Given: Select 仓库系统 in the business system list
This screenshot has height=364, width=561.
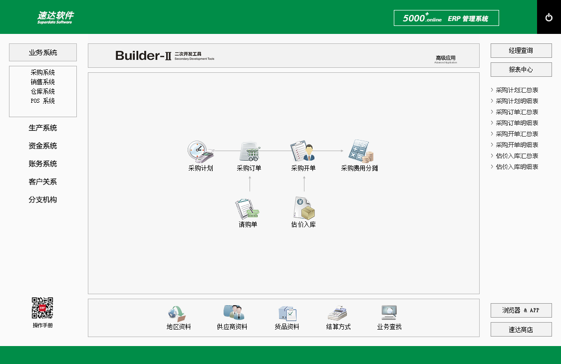Looking at the screenshot, I should click(43, 91).
